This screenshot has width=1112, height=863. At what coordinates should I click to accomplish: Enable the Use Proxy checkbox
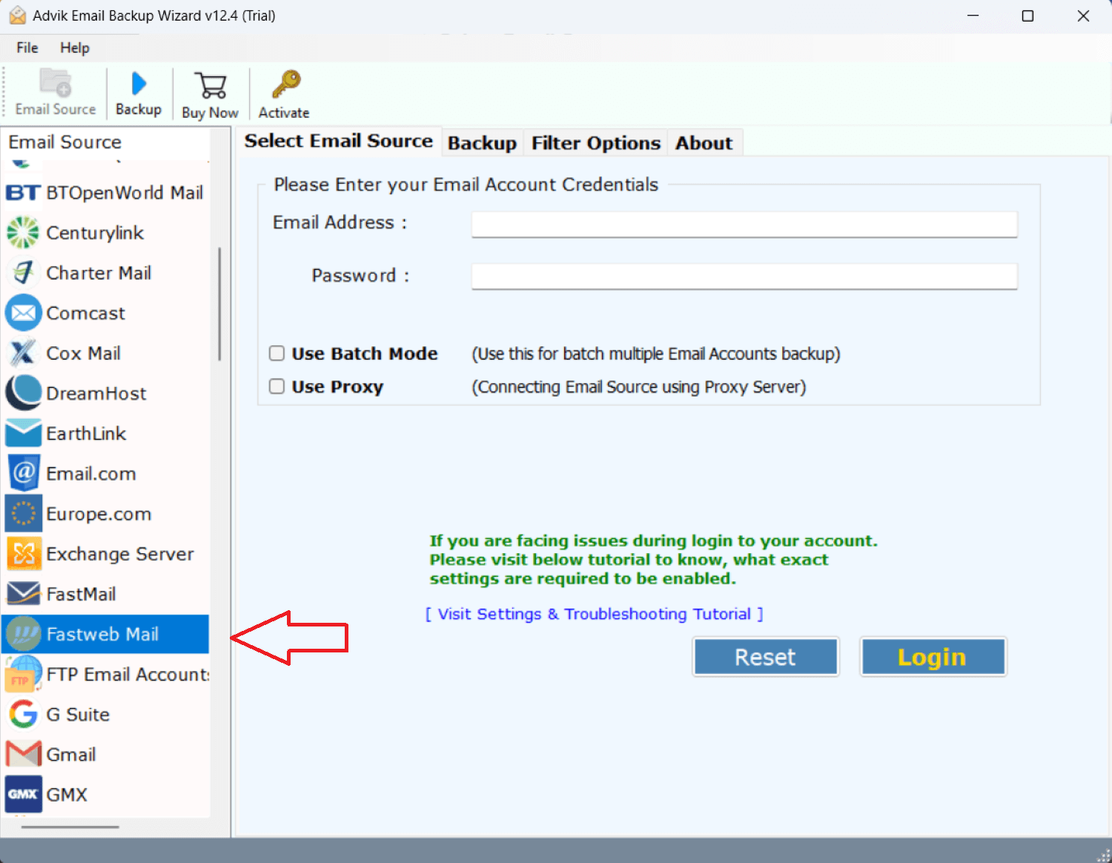277,386
